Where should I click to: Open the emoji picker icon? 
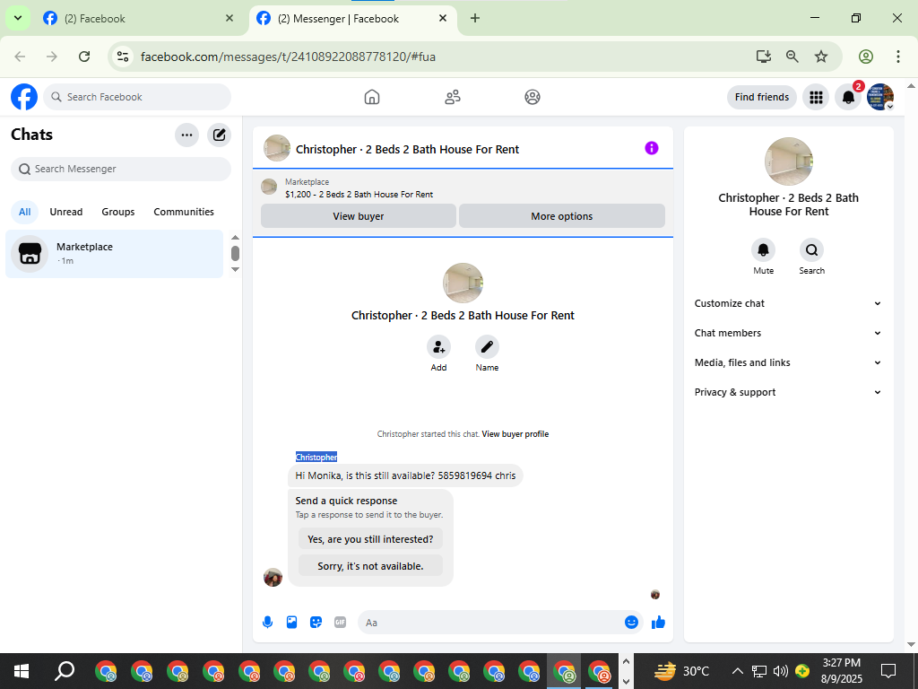[631, 623]
